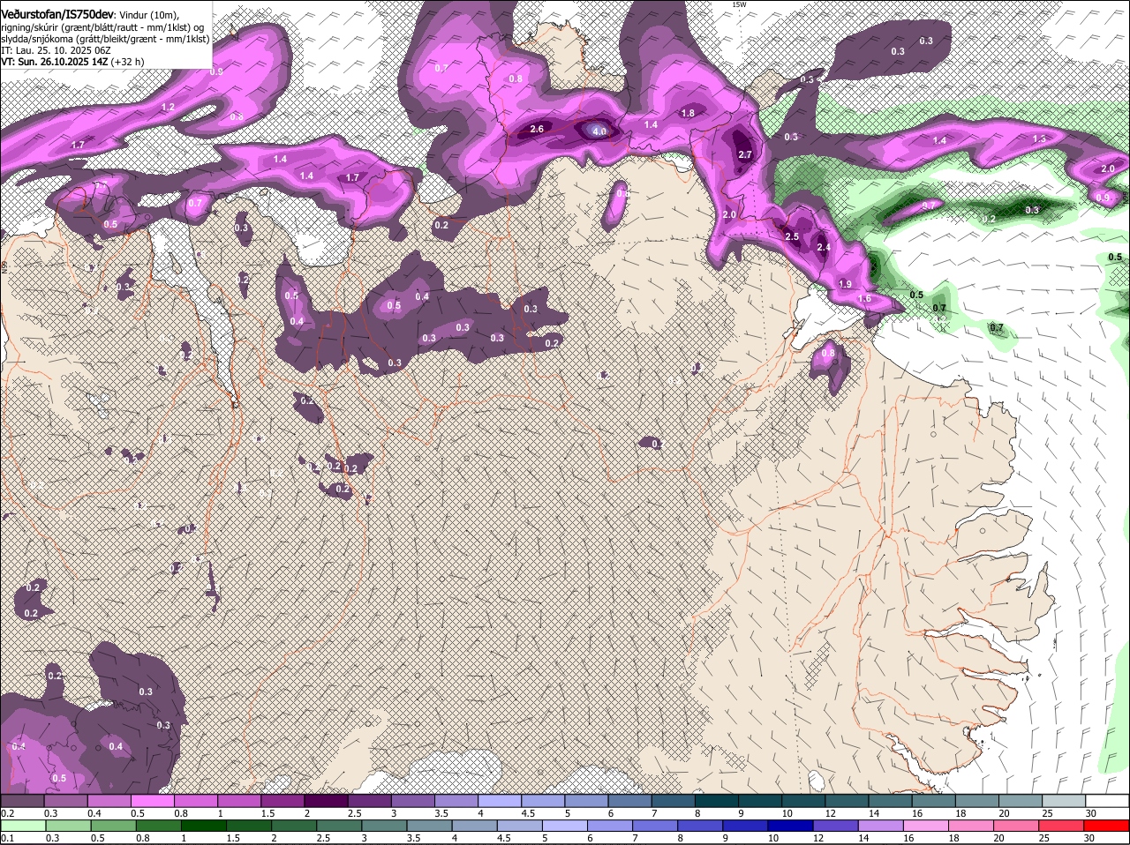Click the 1.6 precipitation value label
This screenshot has height=845, width=1130.
click(x=865, y=299)
